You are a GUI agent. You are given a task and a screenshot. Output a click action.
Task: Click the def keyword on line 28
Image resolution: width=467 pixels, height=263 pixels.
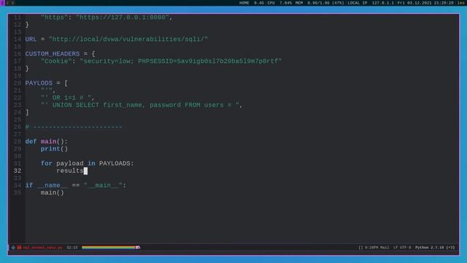pos(31,142)
